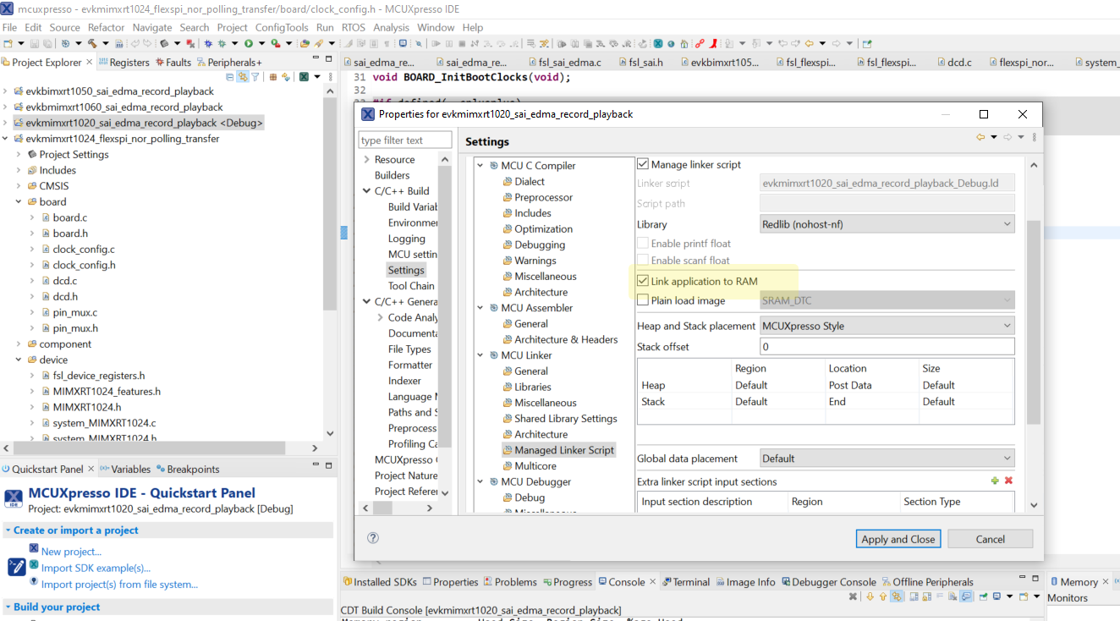This screenshot has width=1120, height=621.
Task: Collapse All in Project Explorer toolbar
Action: click(228, 76)
